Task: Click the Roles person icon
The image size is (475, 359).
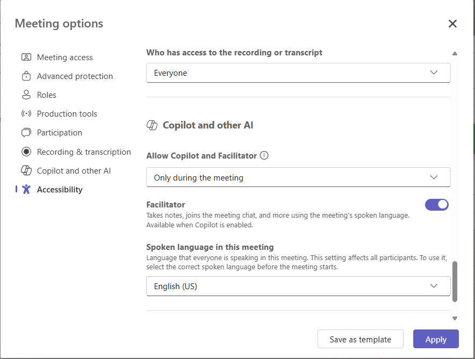Action: [x=26, y=95]
